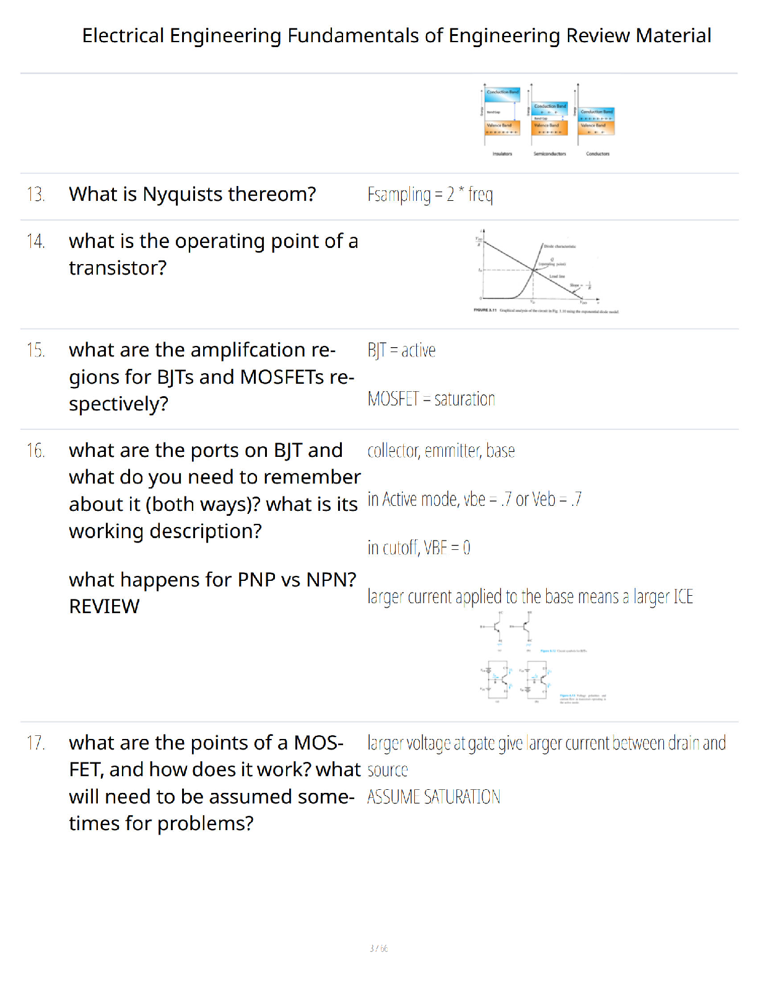Click the 'BJT = active' answer text
The height and width of the screenshot is (982, 758).
pyautogui.click(x=401, y=350)
